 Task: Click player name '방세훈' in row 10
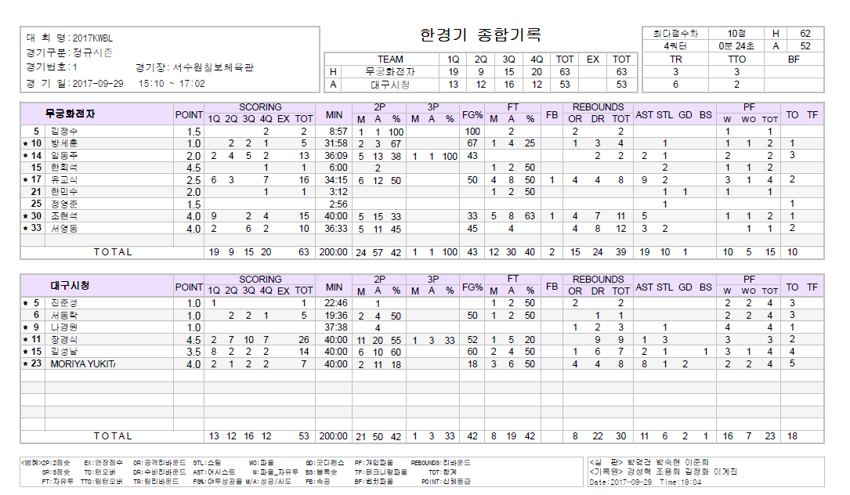[64, 143]
